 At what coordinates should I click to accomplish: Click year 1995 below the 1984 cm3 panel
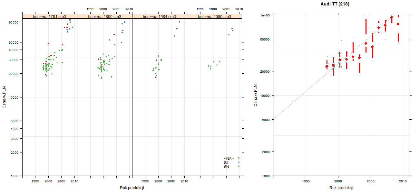coord(145,181)
